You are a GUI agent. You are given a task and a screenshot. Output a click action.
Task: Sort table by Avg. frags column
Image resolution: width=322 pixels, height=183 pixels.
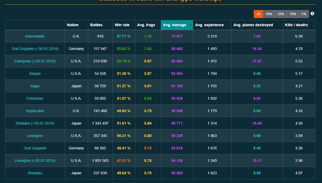[148, 25]
